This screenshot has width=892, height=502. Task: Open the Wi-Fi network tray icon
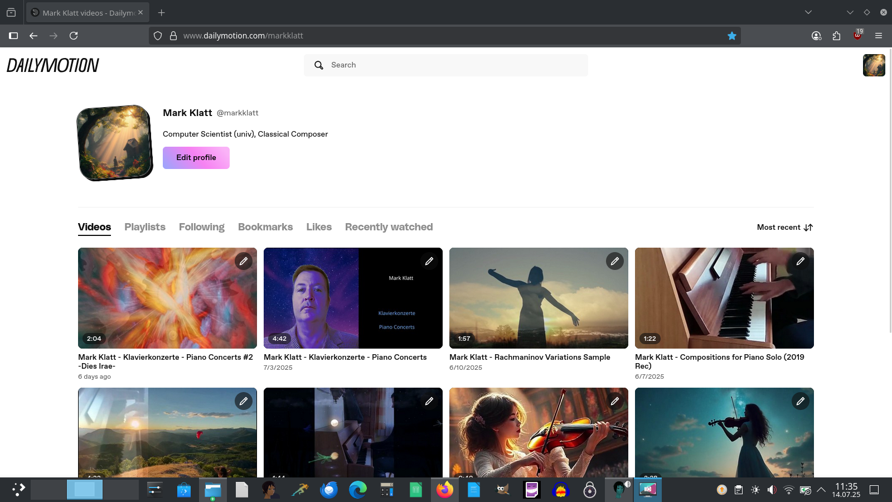coord(789,490)
